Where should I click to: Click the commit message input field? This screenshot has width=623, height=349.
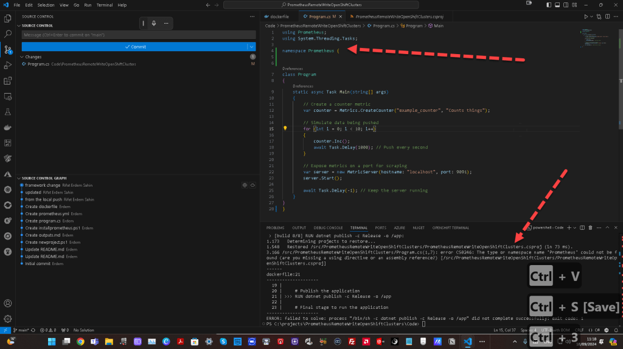click(139, 35)
